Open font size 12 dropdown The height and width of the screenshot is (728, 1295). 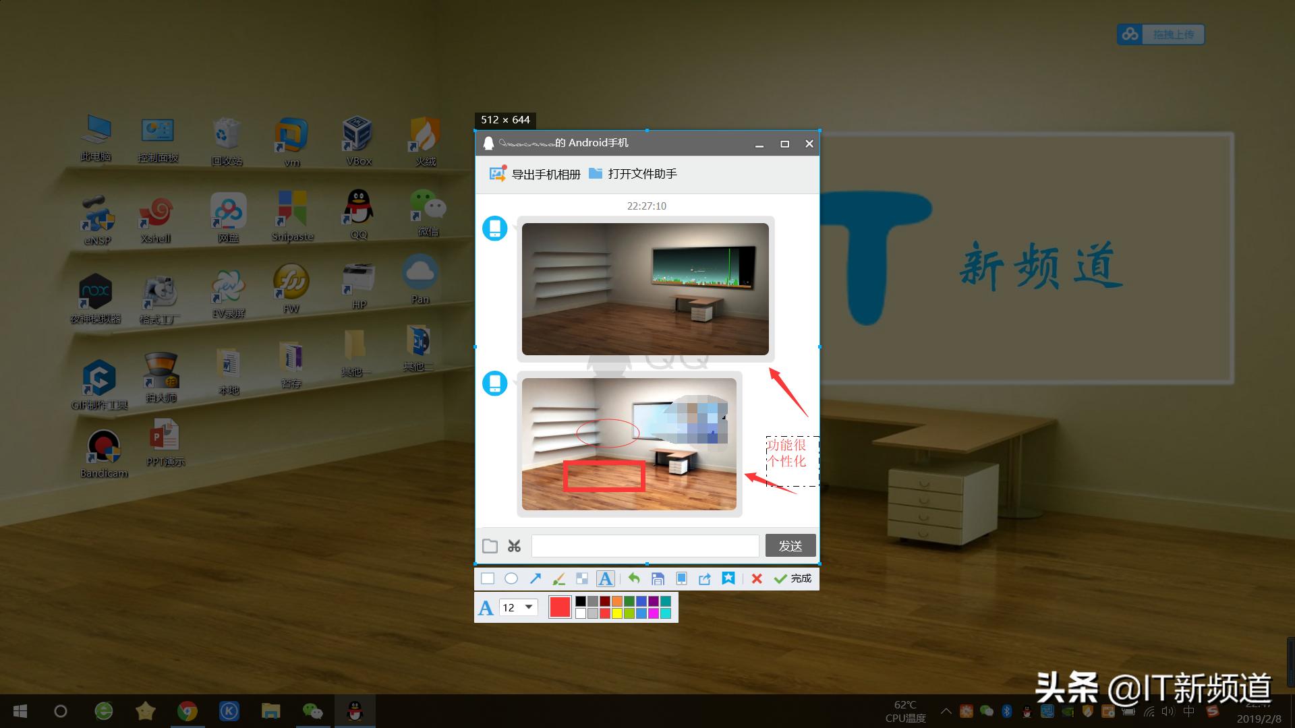pyautogui.click(x=529, y=607)
